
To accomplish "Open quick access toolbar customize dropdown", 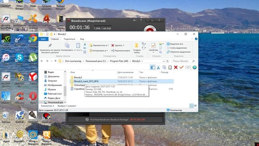I will pyautogui.click(x=54, y=34).
